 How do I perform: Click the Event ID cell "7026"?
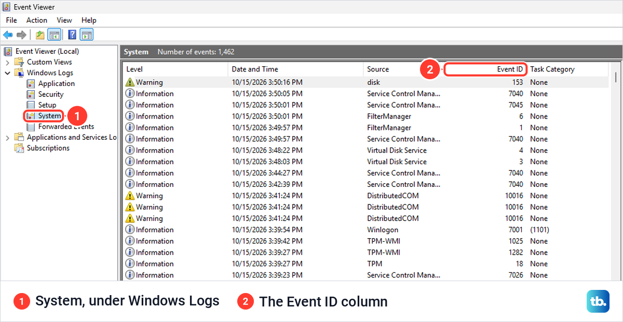click(x=516, y=275)
